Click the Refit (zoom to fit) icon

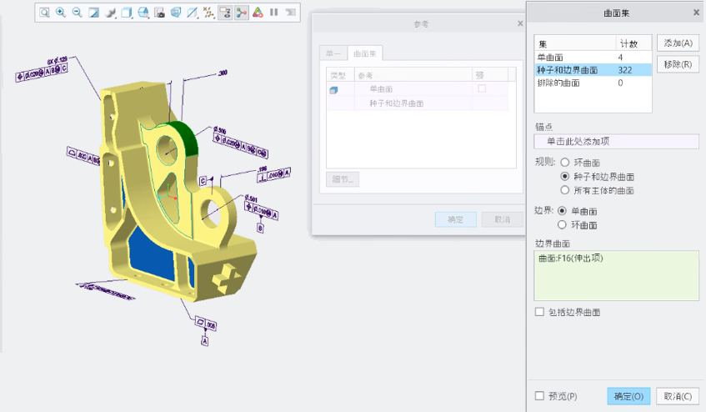click(x=44, y=13)
